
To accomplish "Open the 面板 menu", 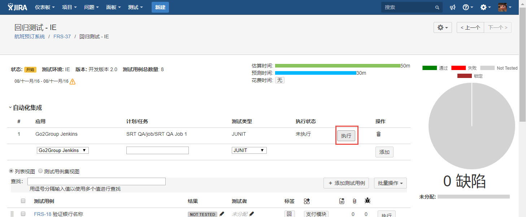I will pos(113,7).
